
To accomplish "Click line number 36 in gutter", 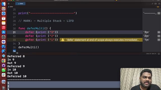I will (14, 51).
